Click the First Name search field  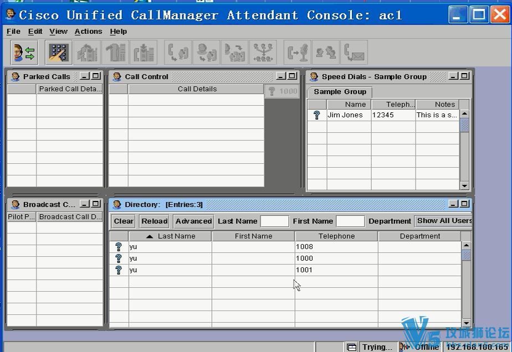tap(350, 221)
